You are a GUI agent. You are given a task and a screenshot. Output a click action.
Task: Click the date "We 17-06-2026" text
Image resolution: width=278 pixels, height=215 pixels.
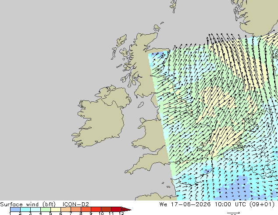(x=185, y=204)
